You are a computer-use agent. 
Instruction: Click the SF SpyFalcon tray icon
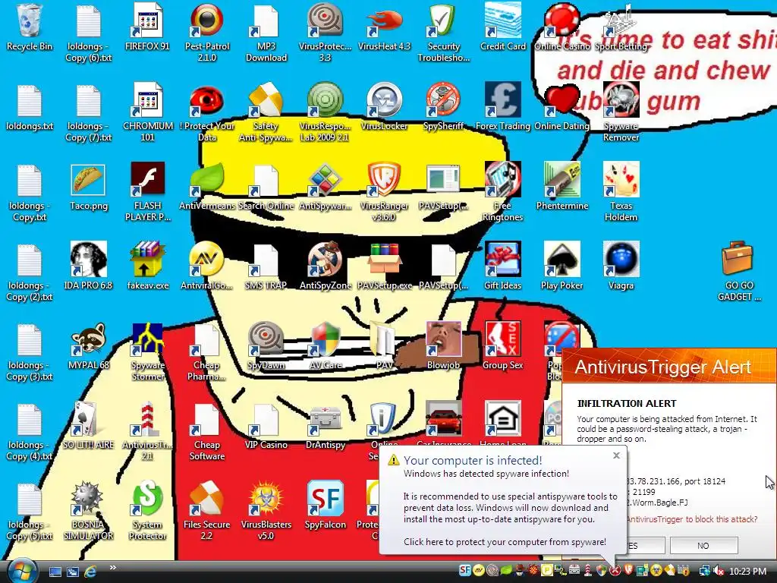(464, 571)
